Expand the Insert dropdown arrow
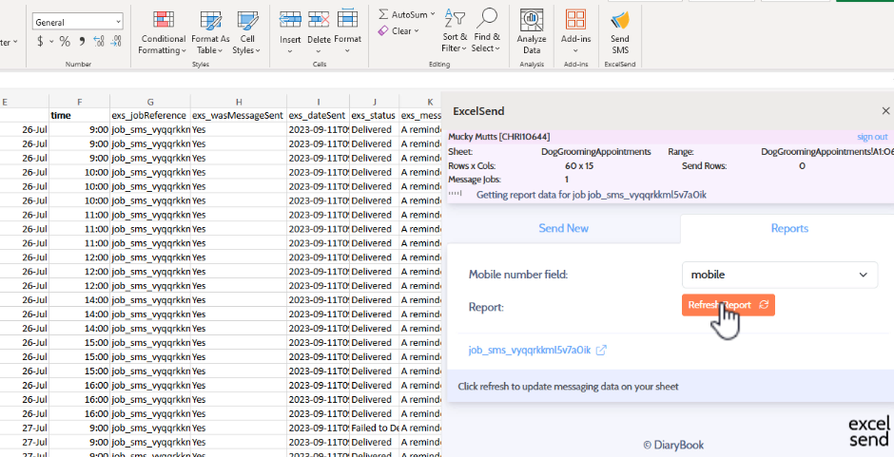The height and width of the screenshot is (457, 894). coord(290,50)
